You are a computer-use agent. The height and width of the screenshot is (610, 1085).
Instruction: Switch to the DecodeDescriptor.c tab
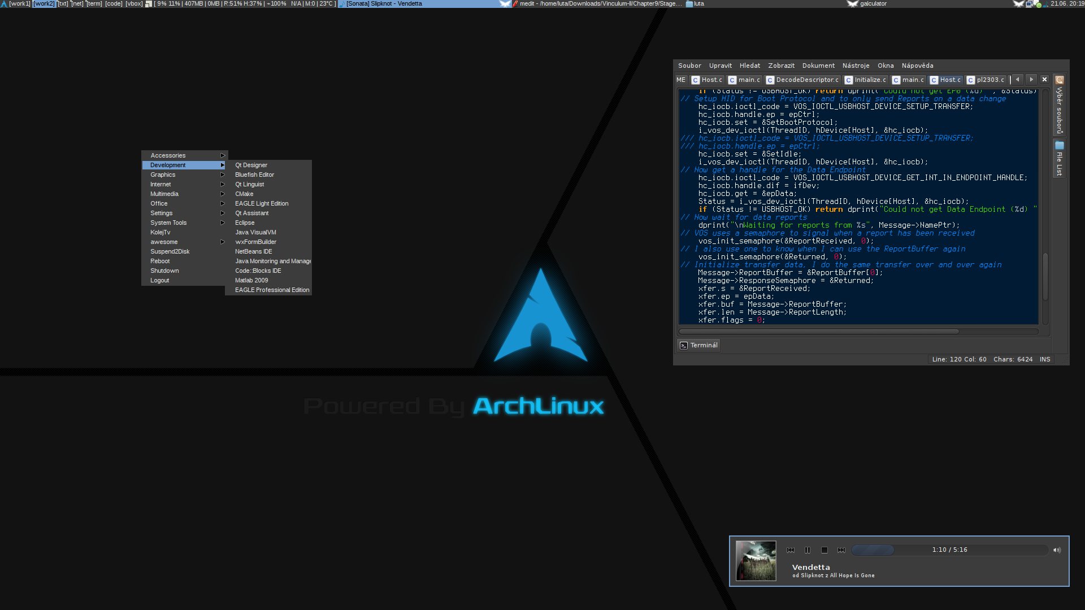pos(802,80)
